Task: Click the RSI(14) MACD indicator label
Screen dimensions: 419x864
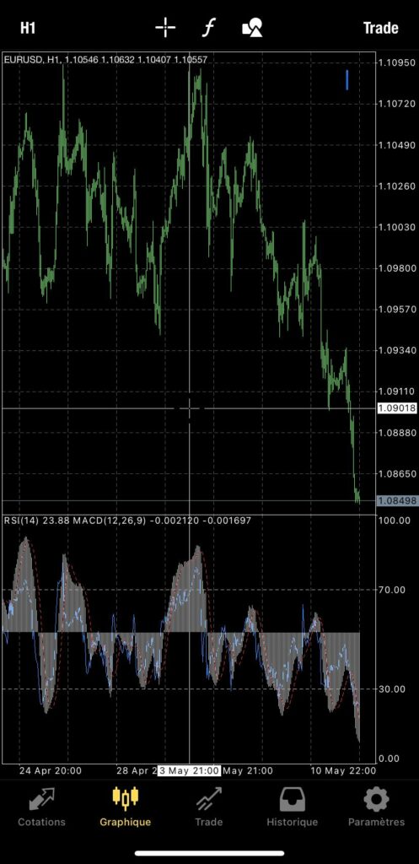Action: click(x=127, y=520)
